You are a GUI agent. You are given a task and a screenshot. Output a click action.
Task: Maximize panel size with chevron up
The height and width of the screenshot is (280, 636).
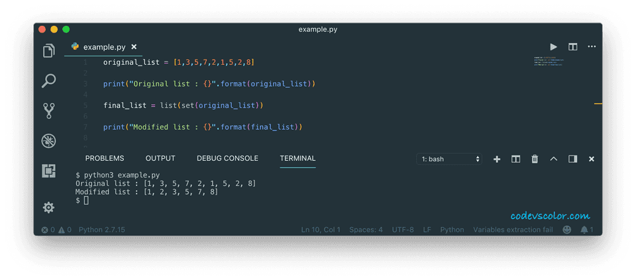point(554,159)
